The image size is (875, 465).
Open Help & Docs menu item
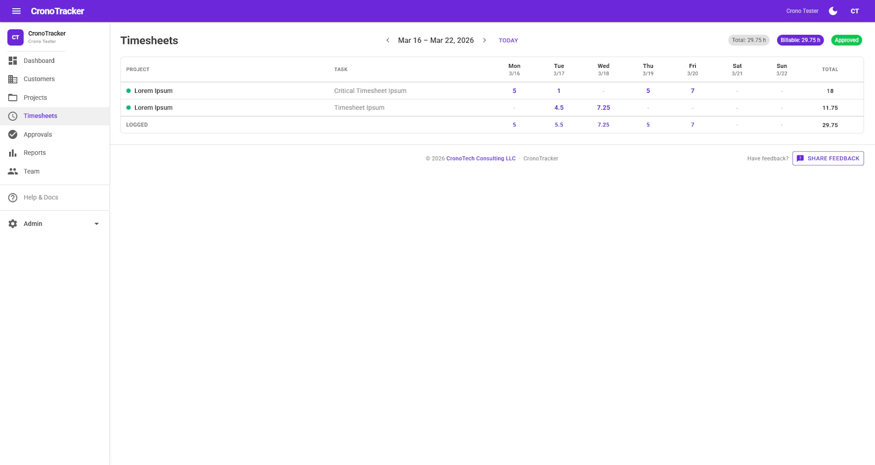[x=55, y=197]
